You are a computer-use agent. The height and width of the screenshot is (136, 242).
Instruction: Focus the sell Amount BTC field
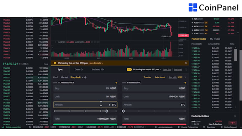click(154, 105)
